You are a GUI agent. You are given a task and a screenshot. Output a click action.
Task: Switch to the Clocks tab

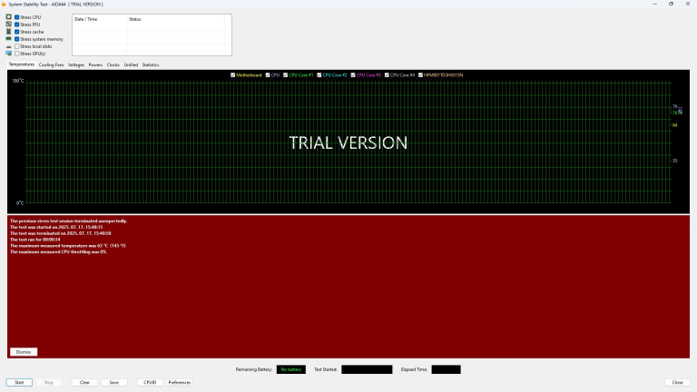pos(113,65)
